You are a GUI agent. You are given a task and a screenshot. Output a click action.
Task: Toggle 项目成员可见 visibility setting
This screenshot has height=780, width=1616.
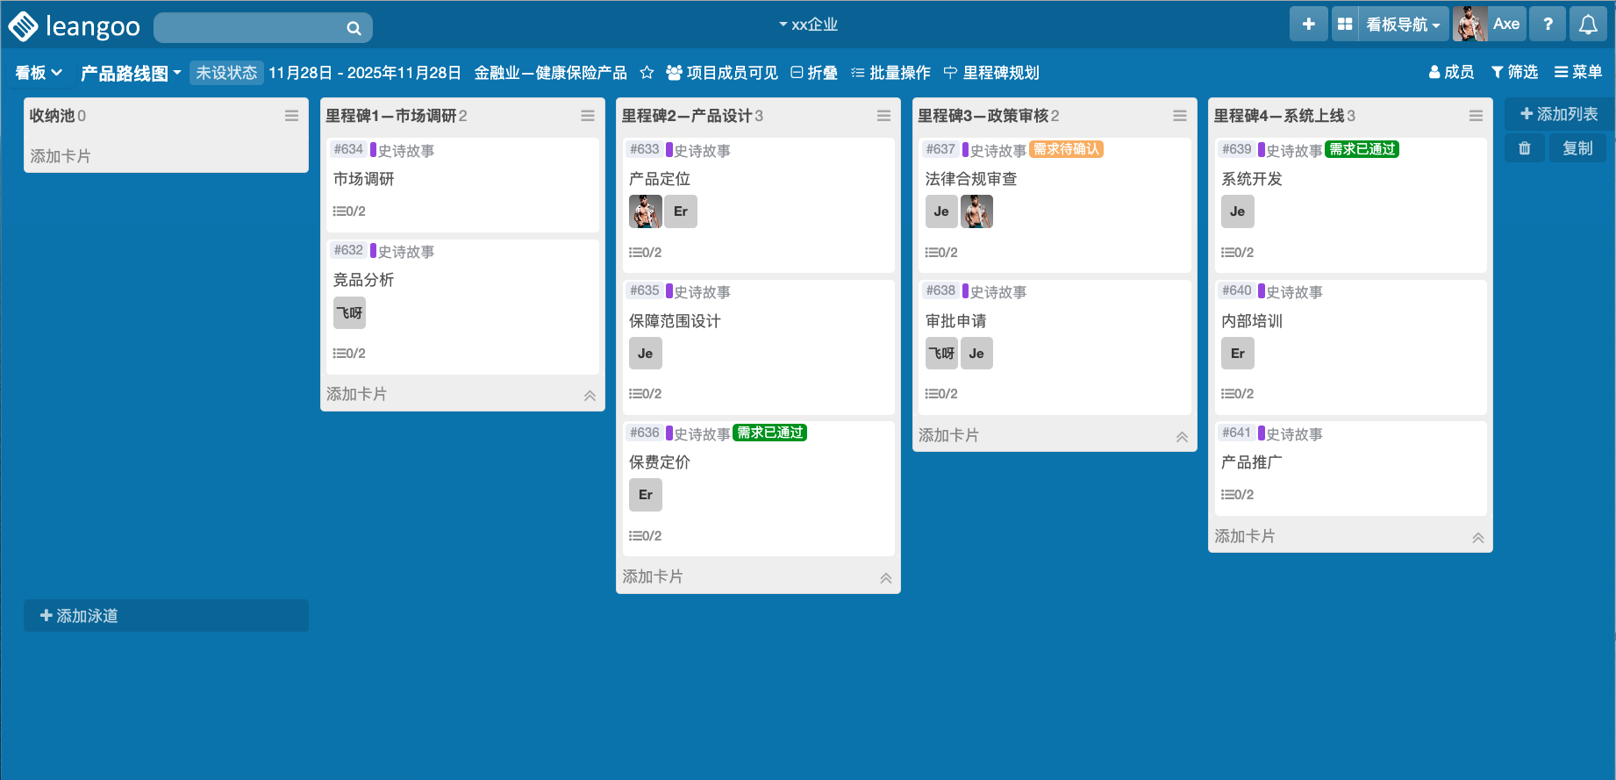tap(722, 73)
